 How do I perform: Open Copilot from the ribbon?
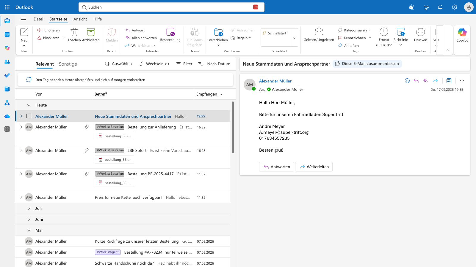462,36
